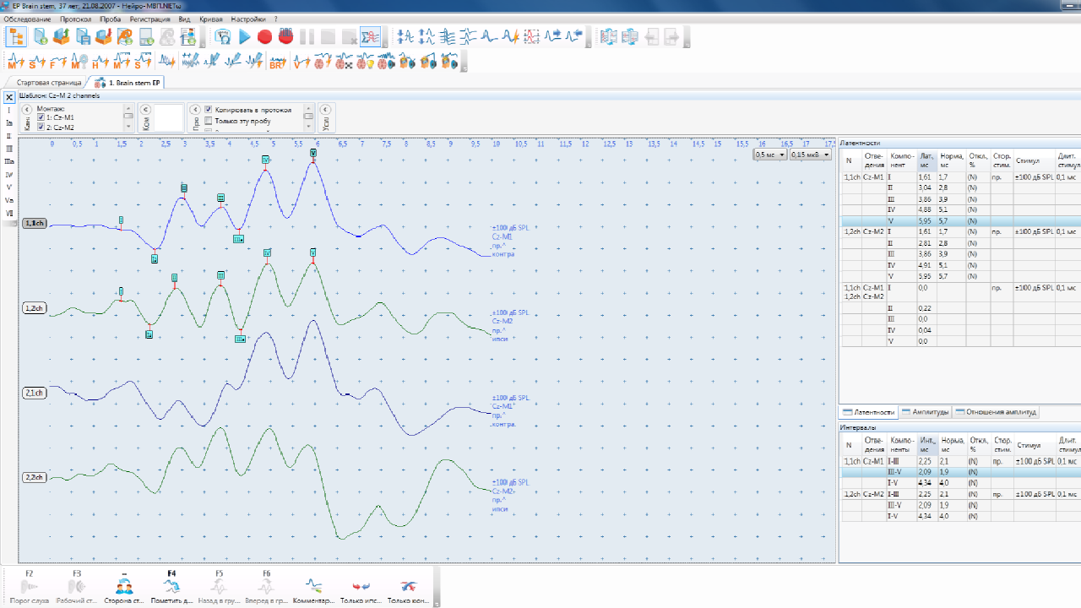Viewport: 1081px width, 608px height.
Task: Open the Протокол menu
Action: coord(76,19)
